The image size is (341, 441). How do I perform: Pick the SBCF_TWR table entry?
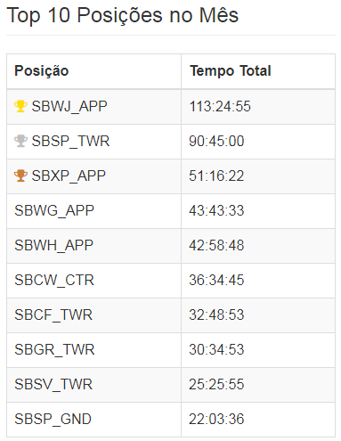(x=53, y=314)
